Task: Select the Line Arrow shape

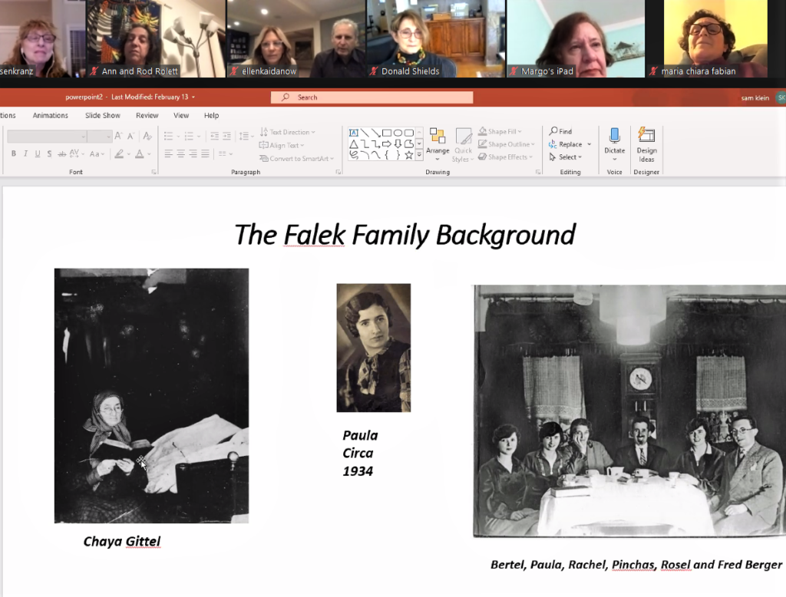Action: [376, 133]
